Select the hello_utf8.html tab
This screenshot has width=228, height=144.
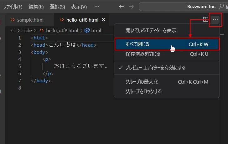tap(82, 20)
